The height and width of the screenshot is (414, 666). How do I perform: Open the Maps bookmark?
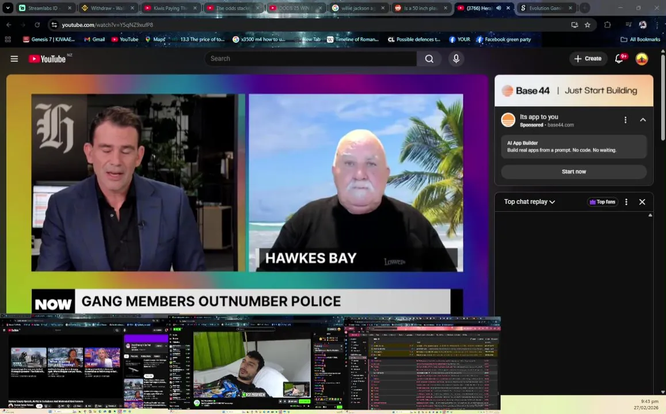(155, 40)
